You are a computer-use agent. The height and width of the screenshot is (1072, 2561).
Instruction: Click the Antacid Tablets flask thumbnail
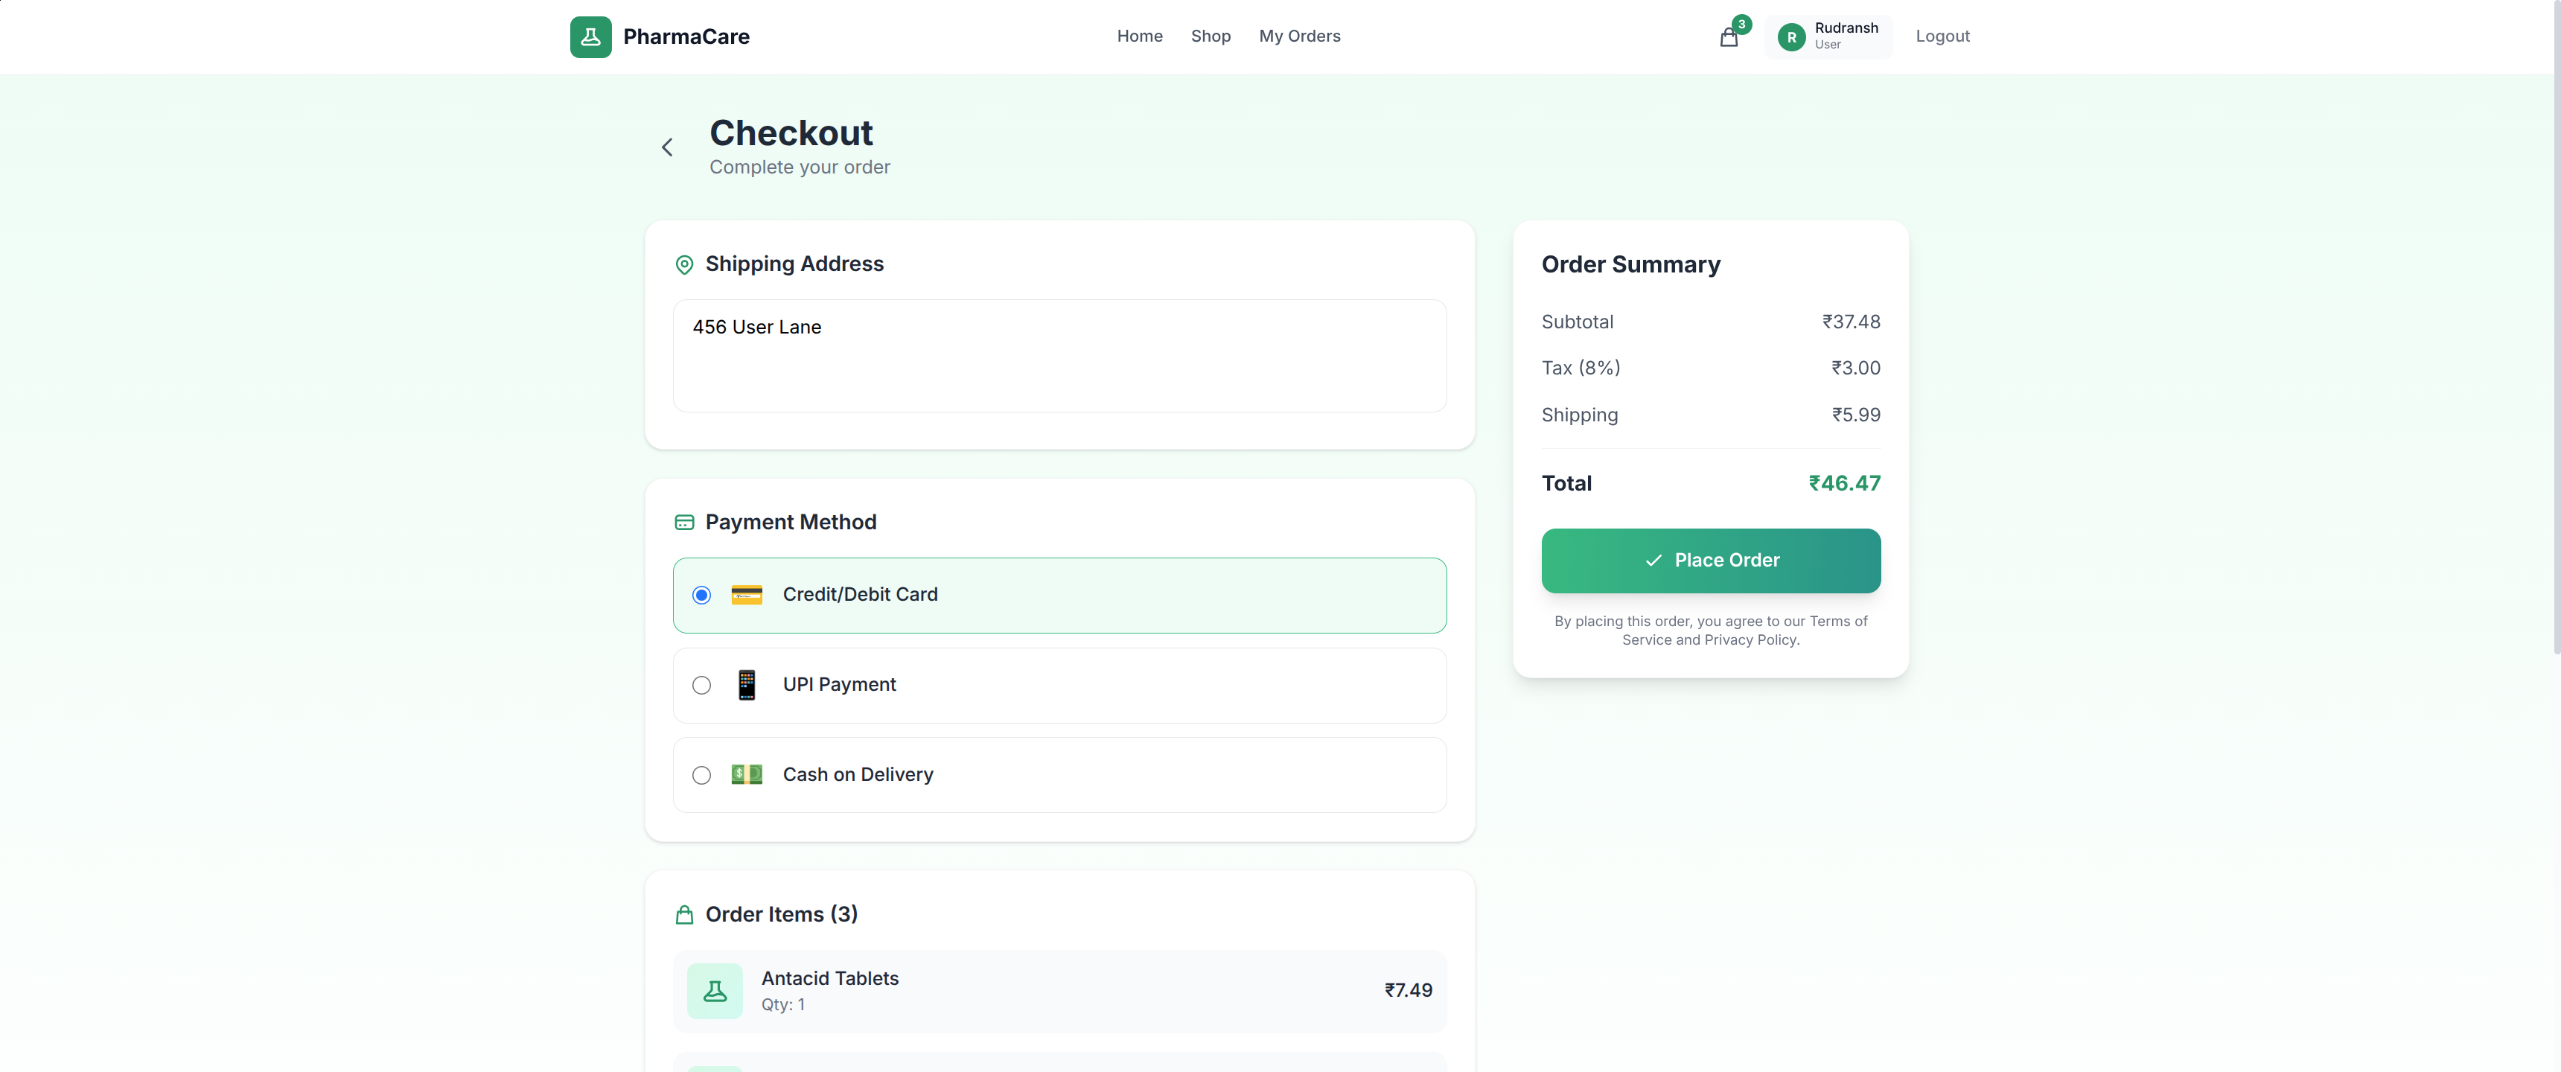pyautogui.click(x=715, y=990)
